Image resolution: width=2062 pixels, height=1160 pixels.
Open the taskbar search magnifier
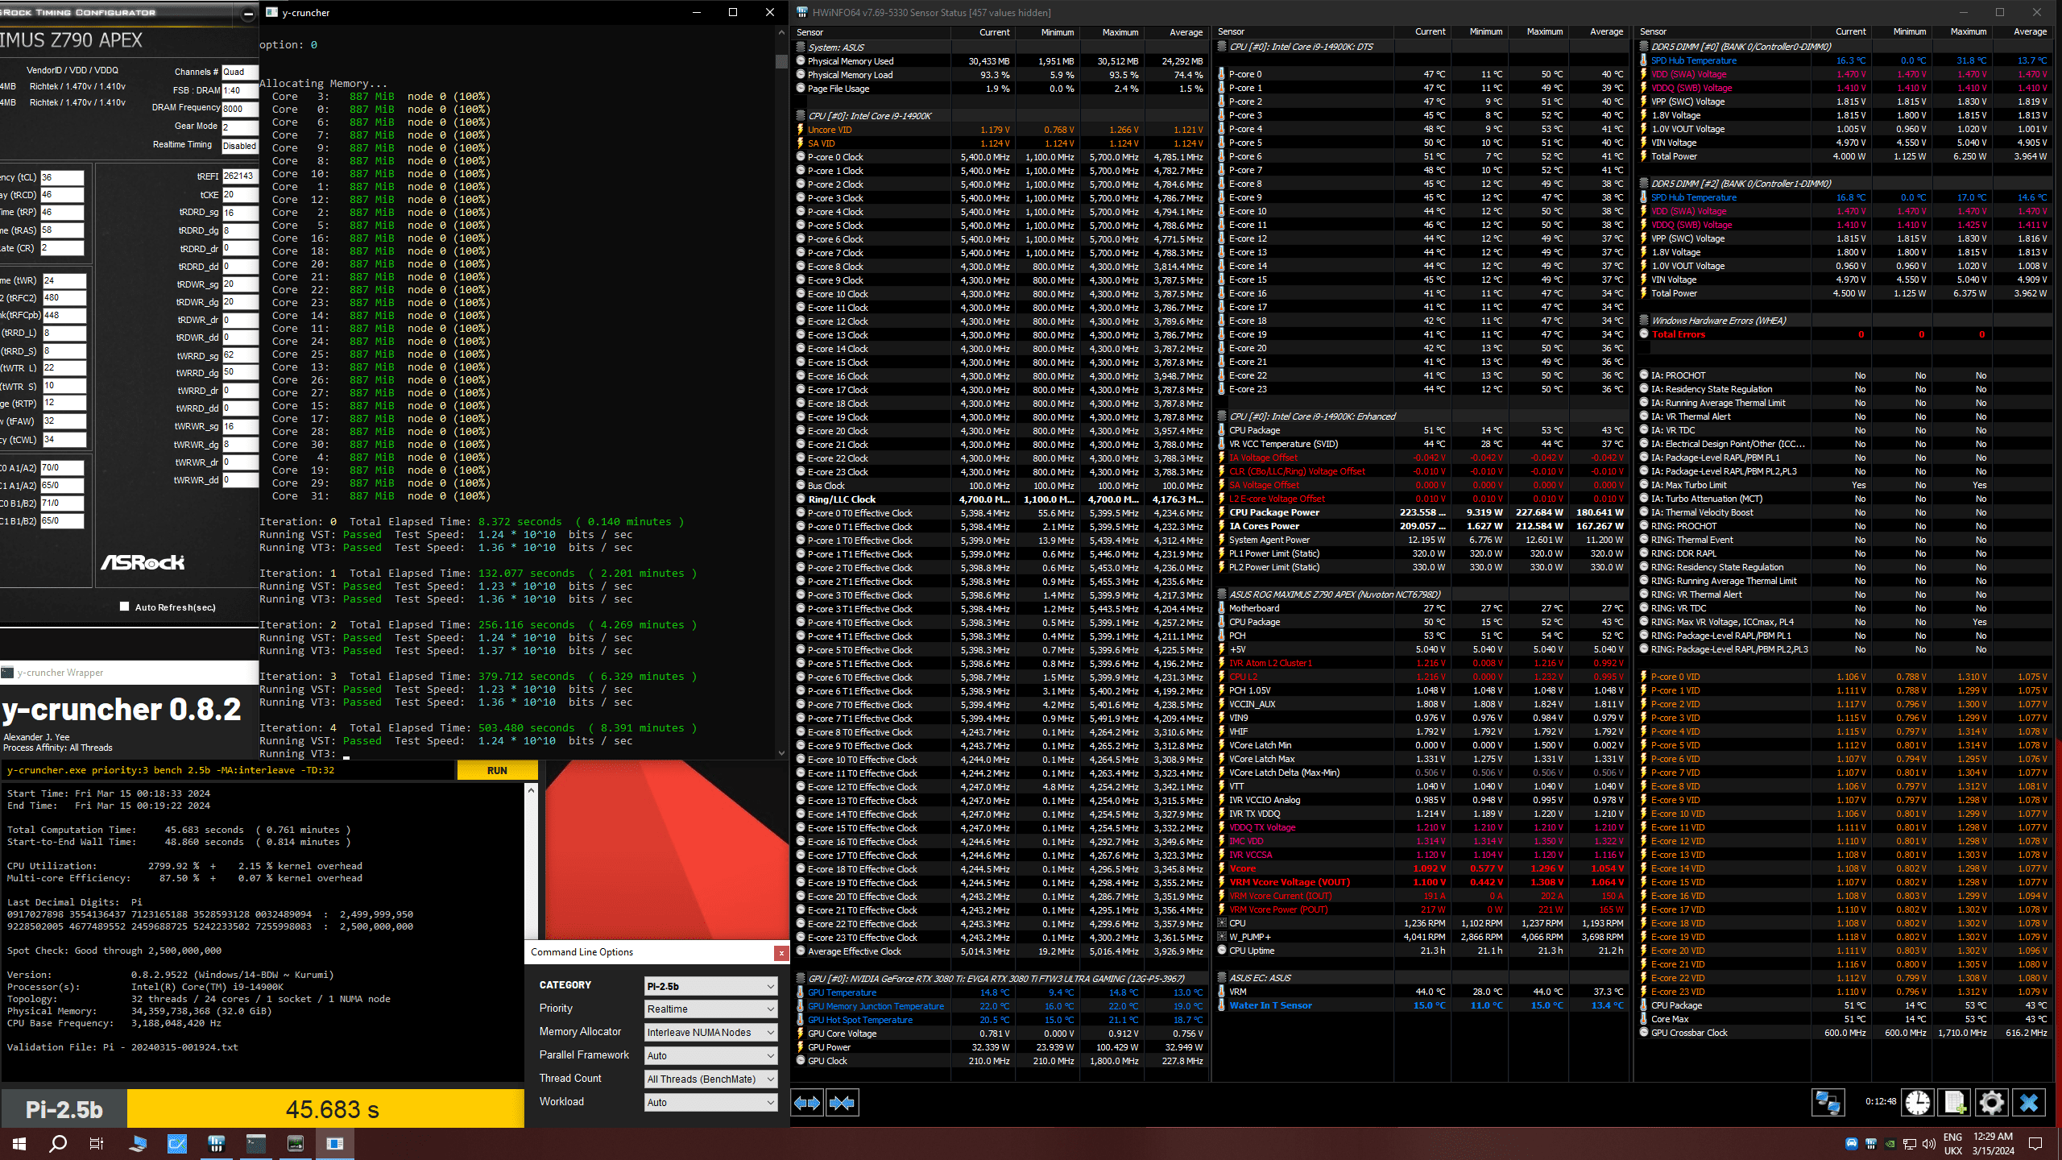click(x=58, y=1144)
